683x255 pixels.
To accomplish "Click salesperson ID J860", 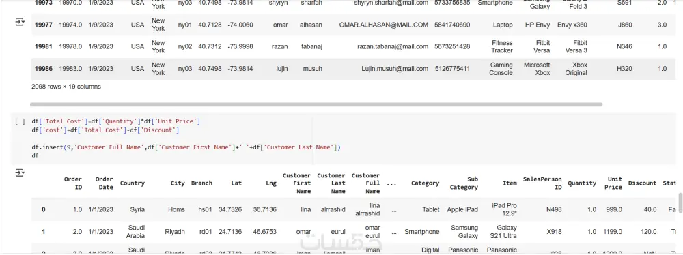I will 625,25.
